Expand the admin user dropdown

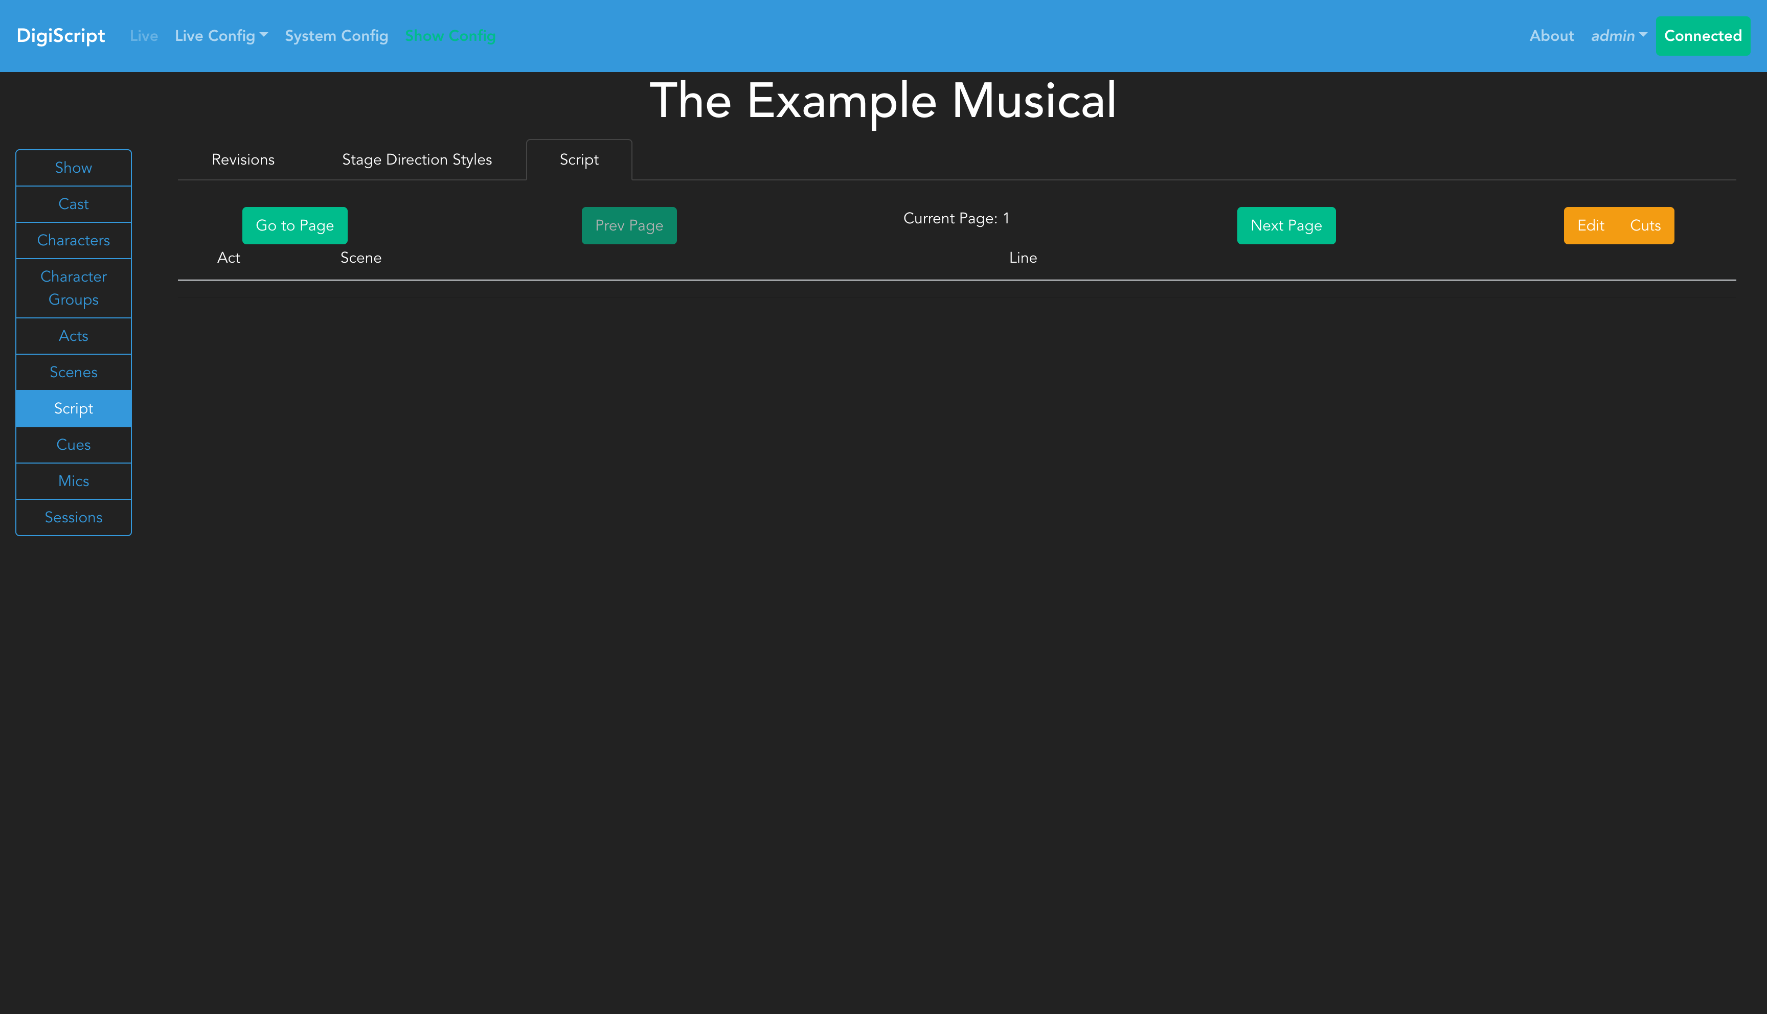[1618, 35]
